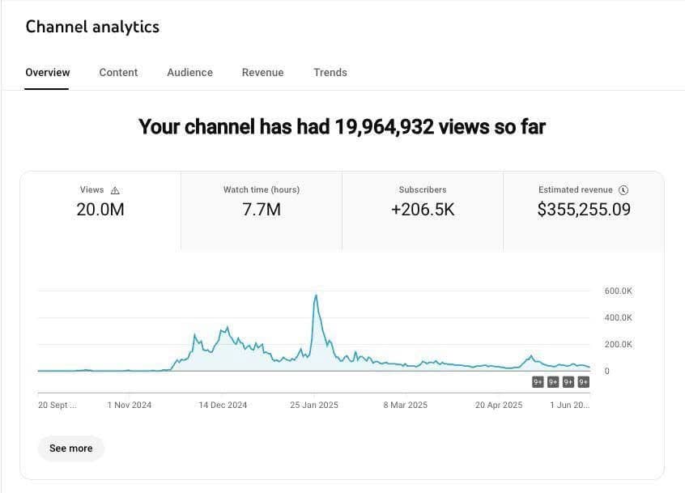Open the second 9+ video marker under chart
Image resolution: width=685 pixels, height=493 pixels.
click(553, 382)
